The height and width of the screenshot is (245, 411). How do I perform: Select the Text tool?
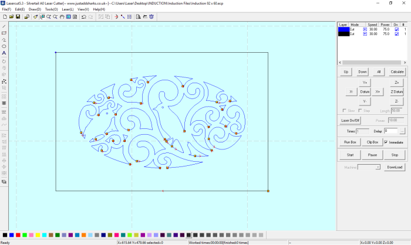[x=4, y=53]
